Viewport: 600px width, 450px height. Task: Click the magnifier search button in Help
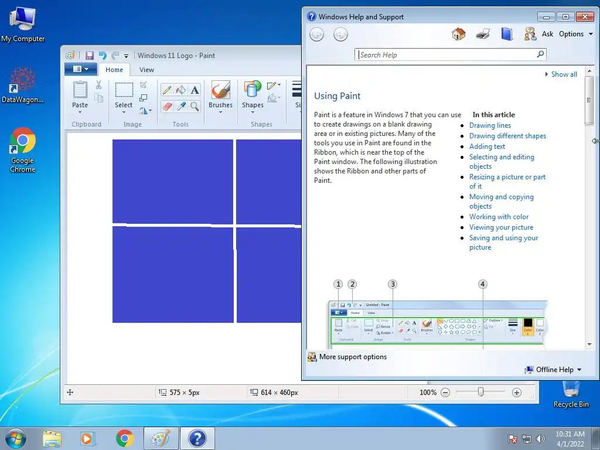[x=540, y=54]
